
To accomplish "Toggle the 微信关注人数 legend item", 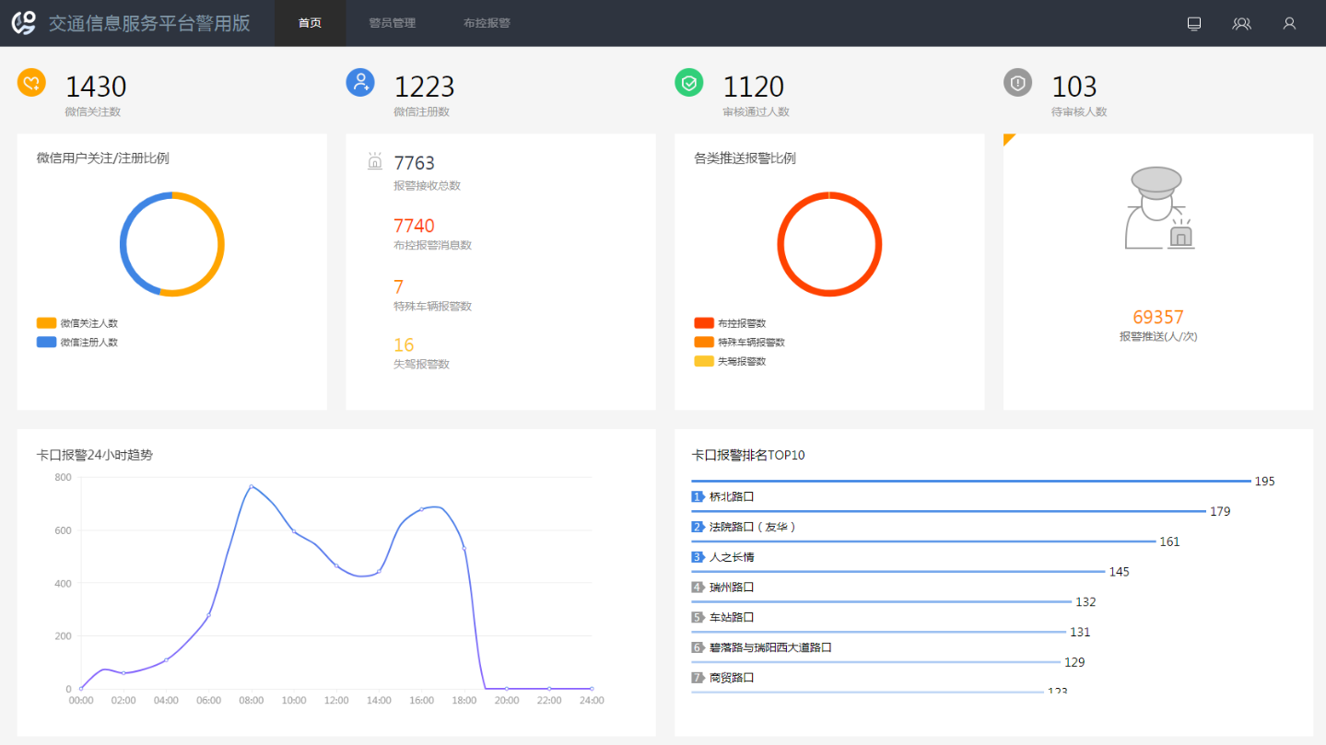I will click(x=77, y=323).
